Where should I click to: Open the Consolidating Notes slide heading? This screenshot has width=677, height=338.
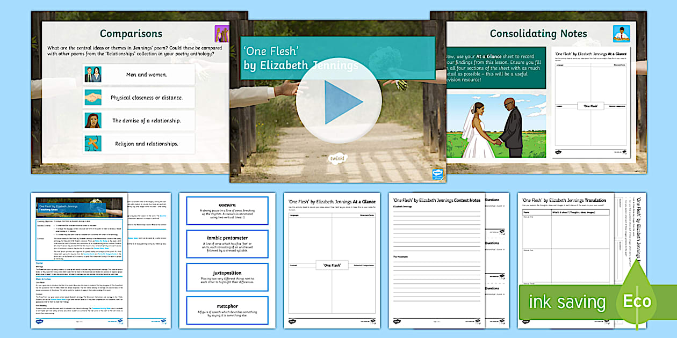tap(538, 33)
